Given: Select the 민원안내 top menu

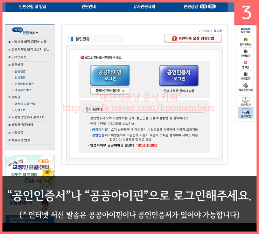Looking at the screenshot, I should click(x=89, y=7).
